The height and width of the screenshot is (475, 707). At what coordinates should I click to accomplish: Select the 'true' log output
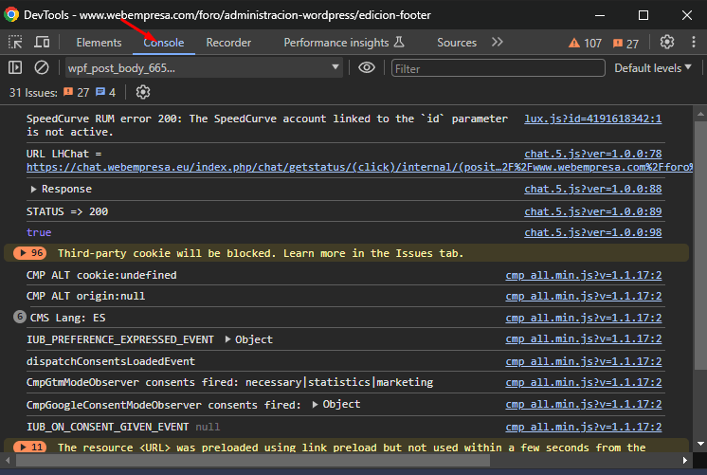point(39,232)
